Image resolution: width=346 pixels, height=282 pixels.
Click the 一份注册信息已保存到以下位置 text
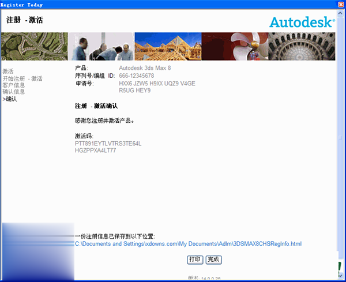click(x=115, y=236)
